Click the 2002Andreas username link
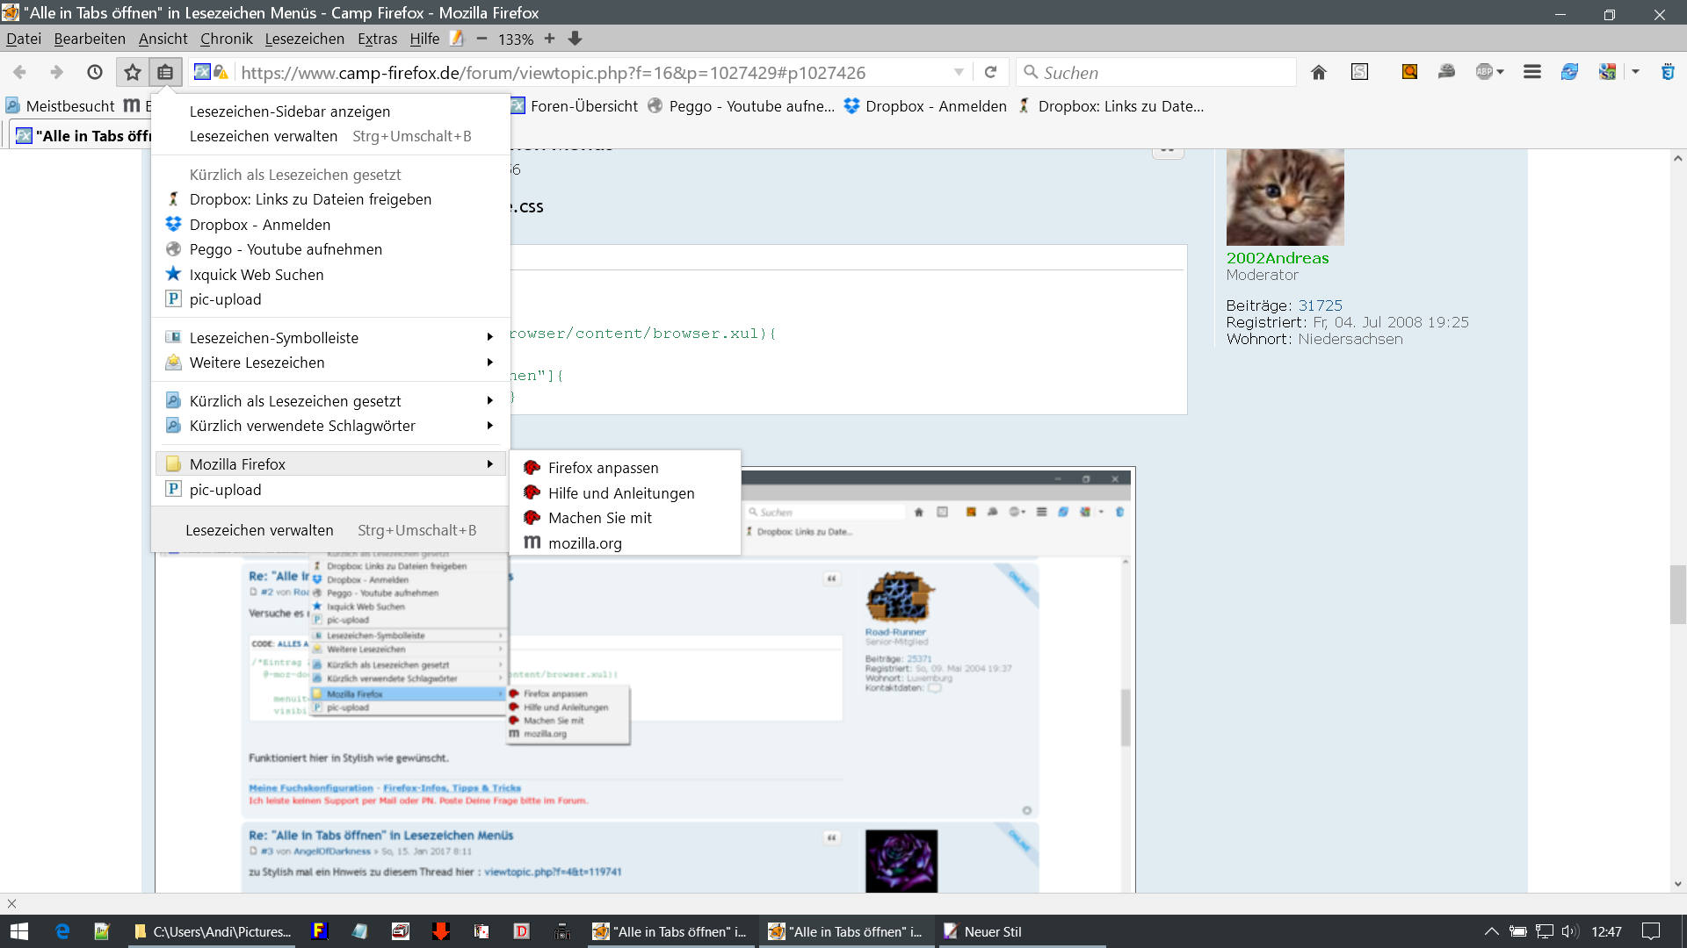Viewport: 1687px width, 948px height. [x=1277, y=258]
